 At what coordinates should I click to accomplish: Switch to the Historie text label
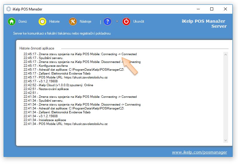54,21
